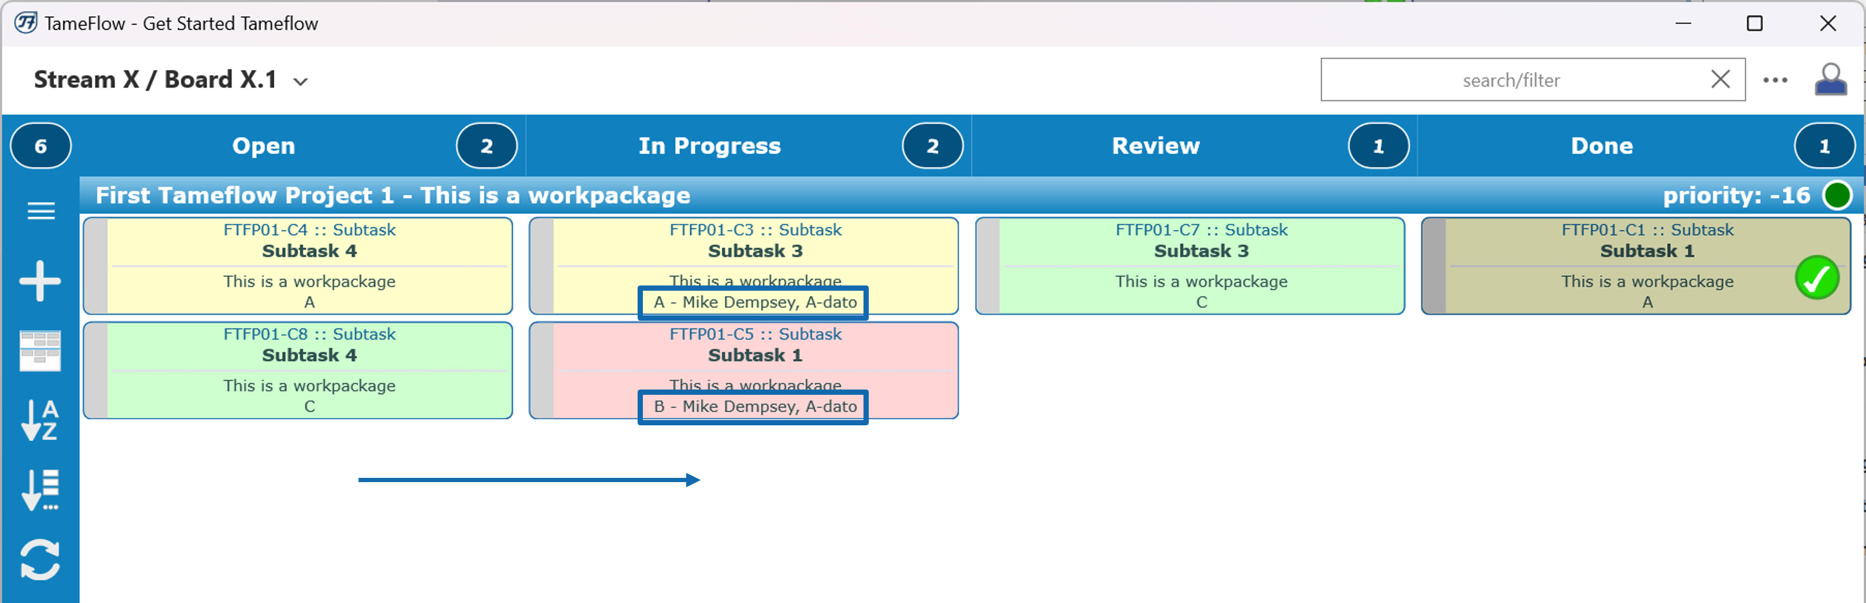Click the FTFP01-C4 :: Subtask link
Image resolution: width=1866 pixels, height=603 pixels.
pos(309,230)
